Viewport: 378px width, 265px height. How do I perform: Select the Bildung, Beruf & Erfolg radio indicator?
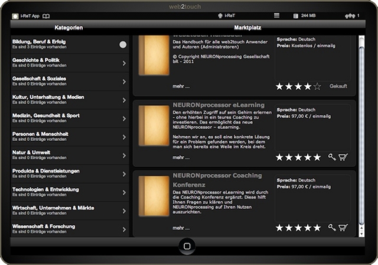click(123, 44)
